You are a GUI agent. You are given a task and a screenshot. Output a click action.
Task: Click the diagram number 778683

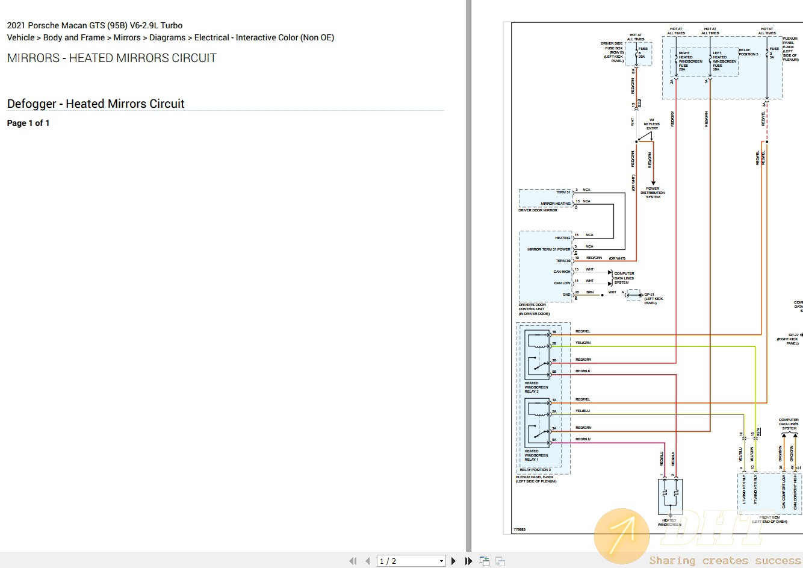519,529
